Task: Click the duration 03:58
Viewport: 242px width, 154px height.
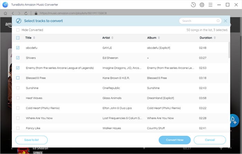Action: click(x=203, y=98)
